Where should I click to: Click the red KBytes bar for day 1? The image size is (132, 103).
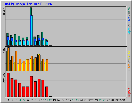(8, 85)
